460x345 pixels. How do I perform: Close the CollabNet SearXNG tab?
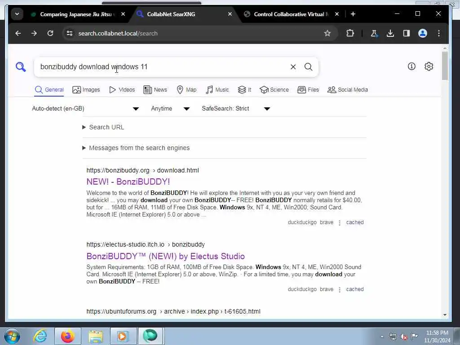[x=230, y=14]
